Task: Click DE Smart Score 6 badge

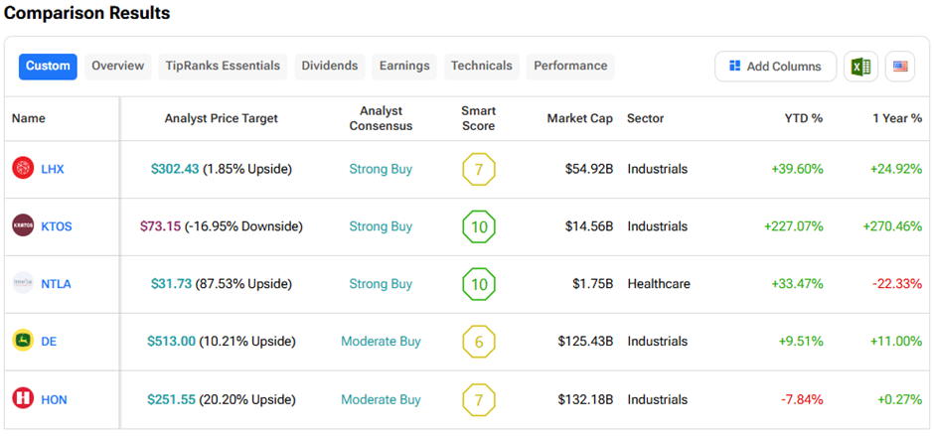Action: tap(479, 342)
